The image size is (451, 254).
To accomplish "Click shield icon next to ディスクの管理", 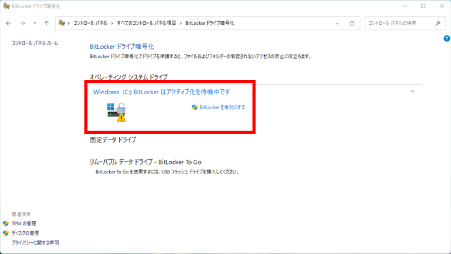I will tap(6, 233).
